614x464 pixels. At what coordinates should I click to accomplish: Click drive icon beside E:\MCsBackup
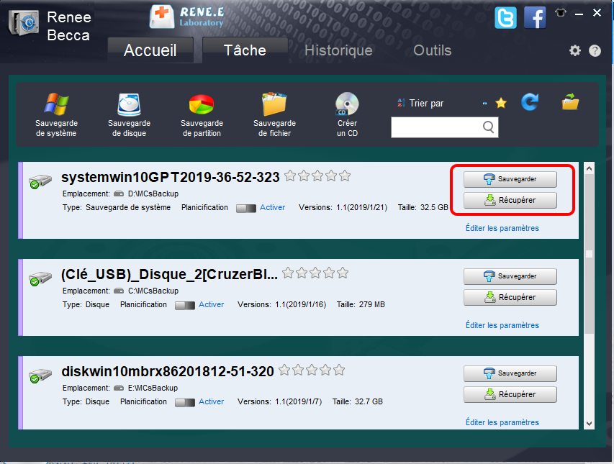pyautogui.click(x=119, y=388)
